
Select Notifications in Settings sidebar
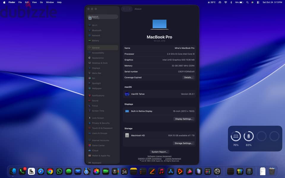[103, 96]
